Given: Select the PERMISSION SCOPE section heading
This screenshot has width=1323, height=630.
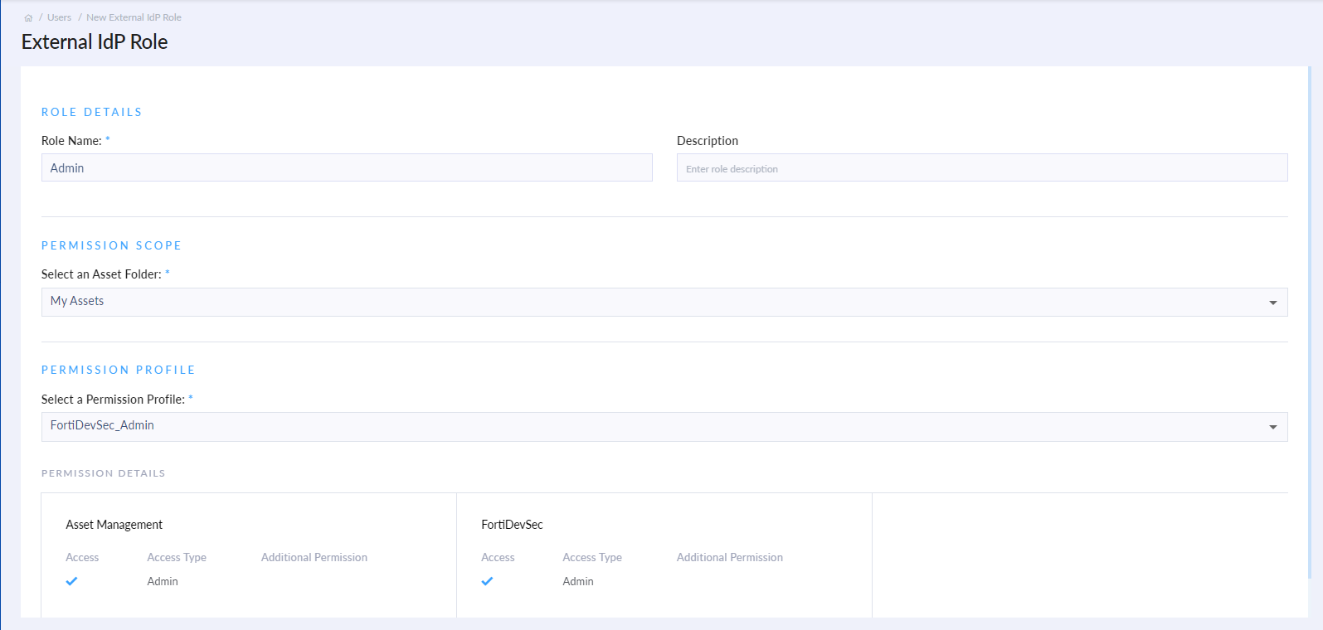Looking at the screenshot, I should click(112, 245).
